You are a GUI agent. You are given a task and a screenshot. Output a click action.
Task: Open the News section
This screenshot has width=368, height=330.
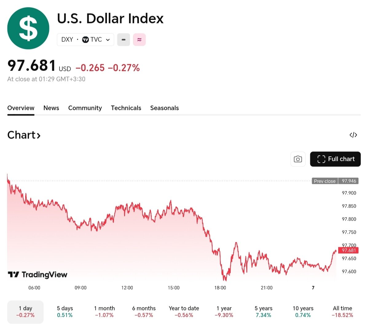point(51,108)
